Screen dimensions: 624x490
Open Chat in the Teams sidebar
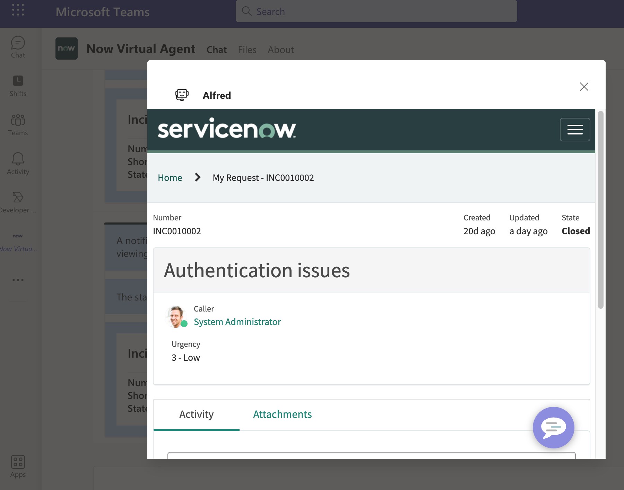tap(18, 47)
